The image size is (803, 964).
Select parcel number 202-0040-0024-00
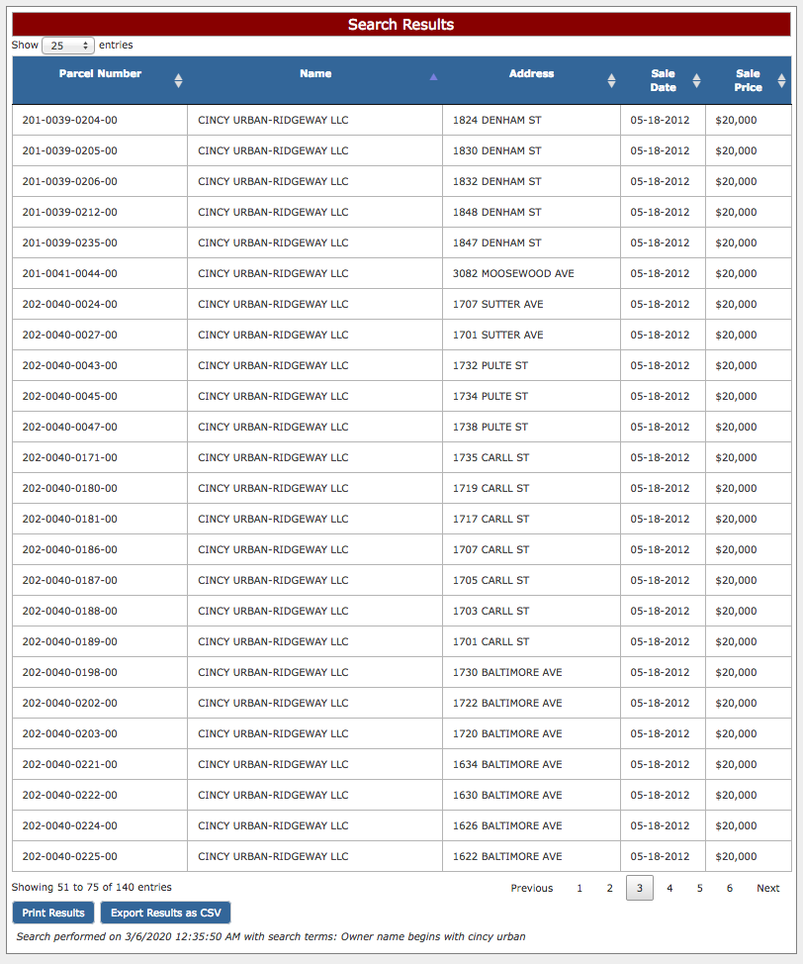(x=70, y=304)
